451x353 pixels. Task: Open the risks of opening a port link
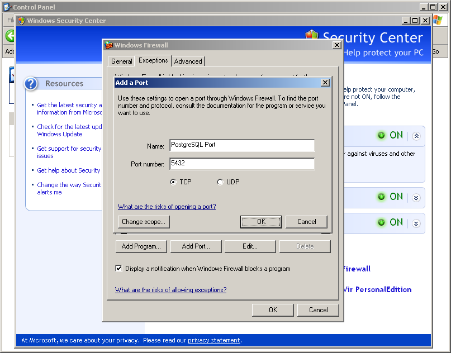click(167, 207)
